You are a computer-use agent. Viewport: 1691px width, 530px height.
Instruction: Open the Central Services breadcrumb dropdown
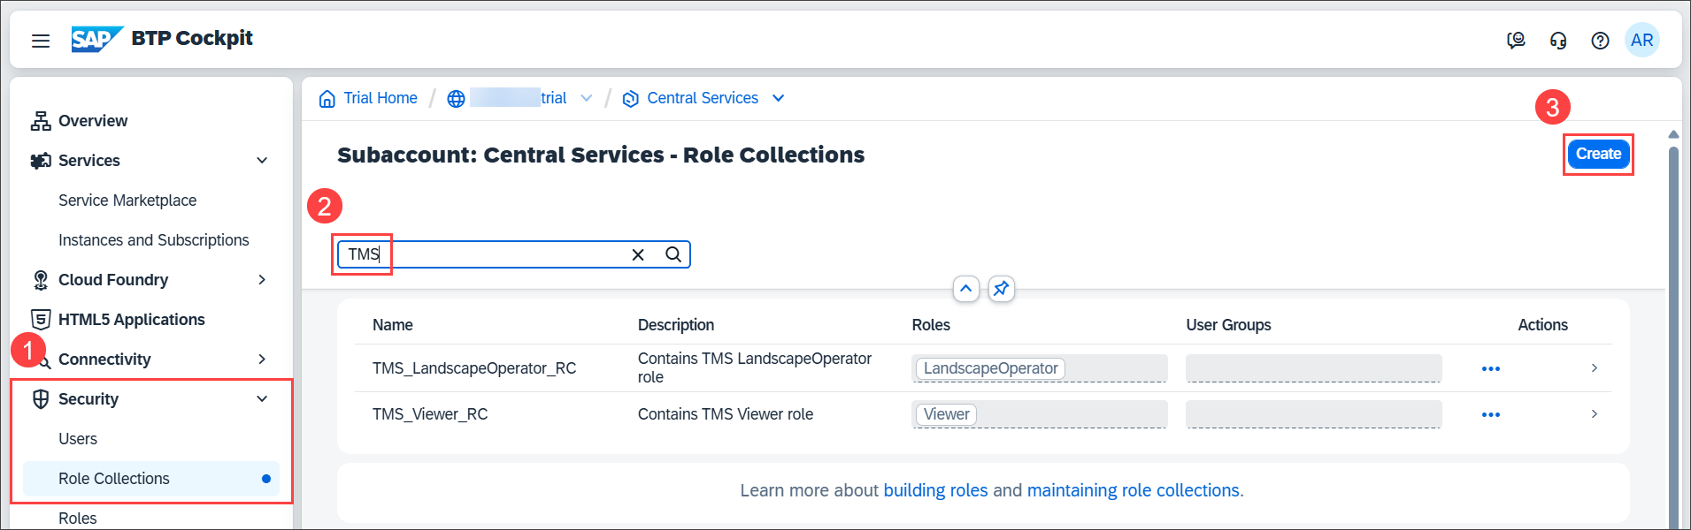(x=778, y=98)
